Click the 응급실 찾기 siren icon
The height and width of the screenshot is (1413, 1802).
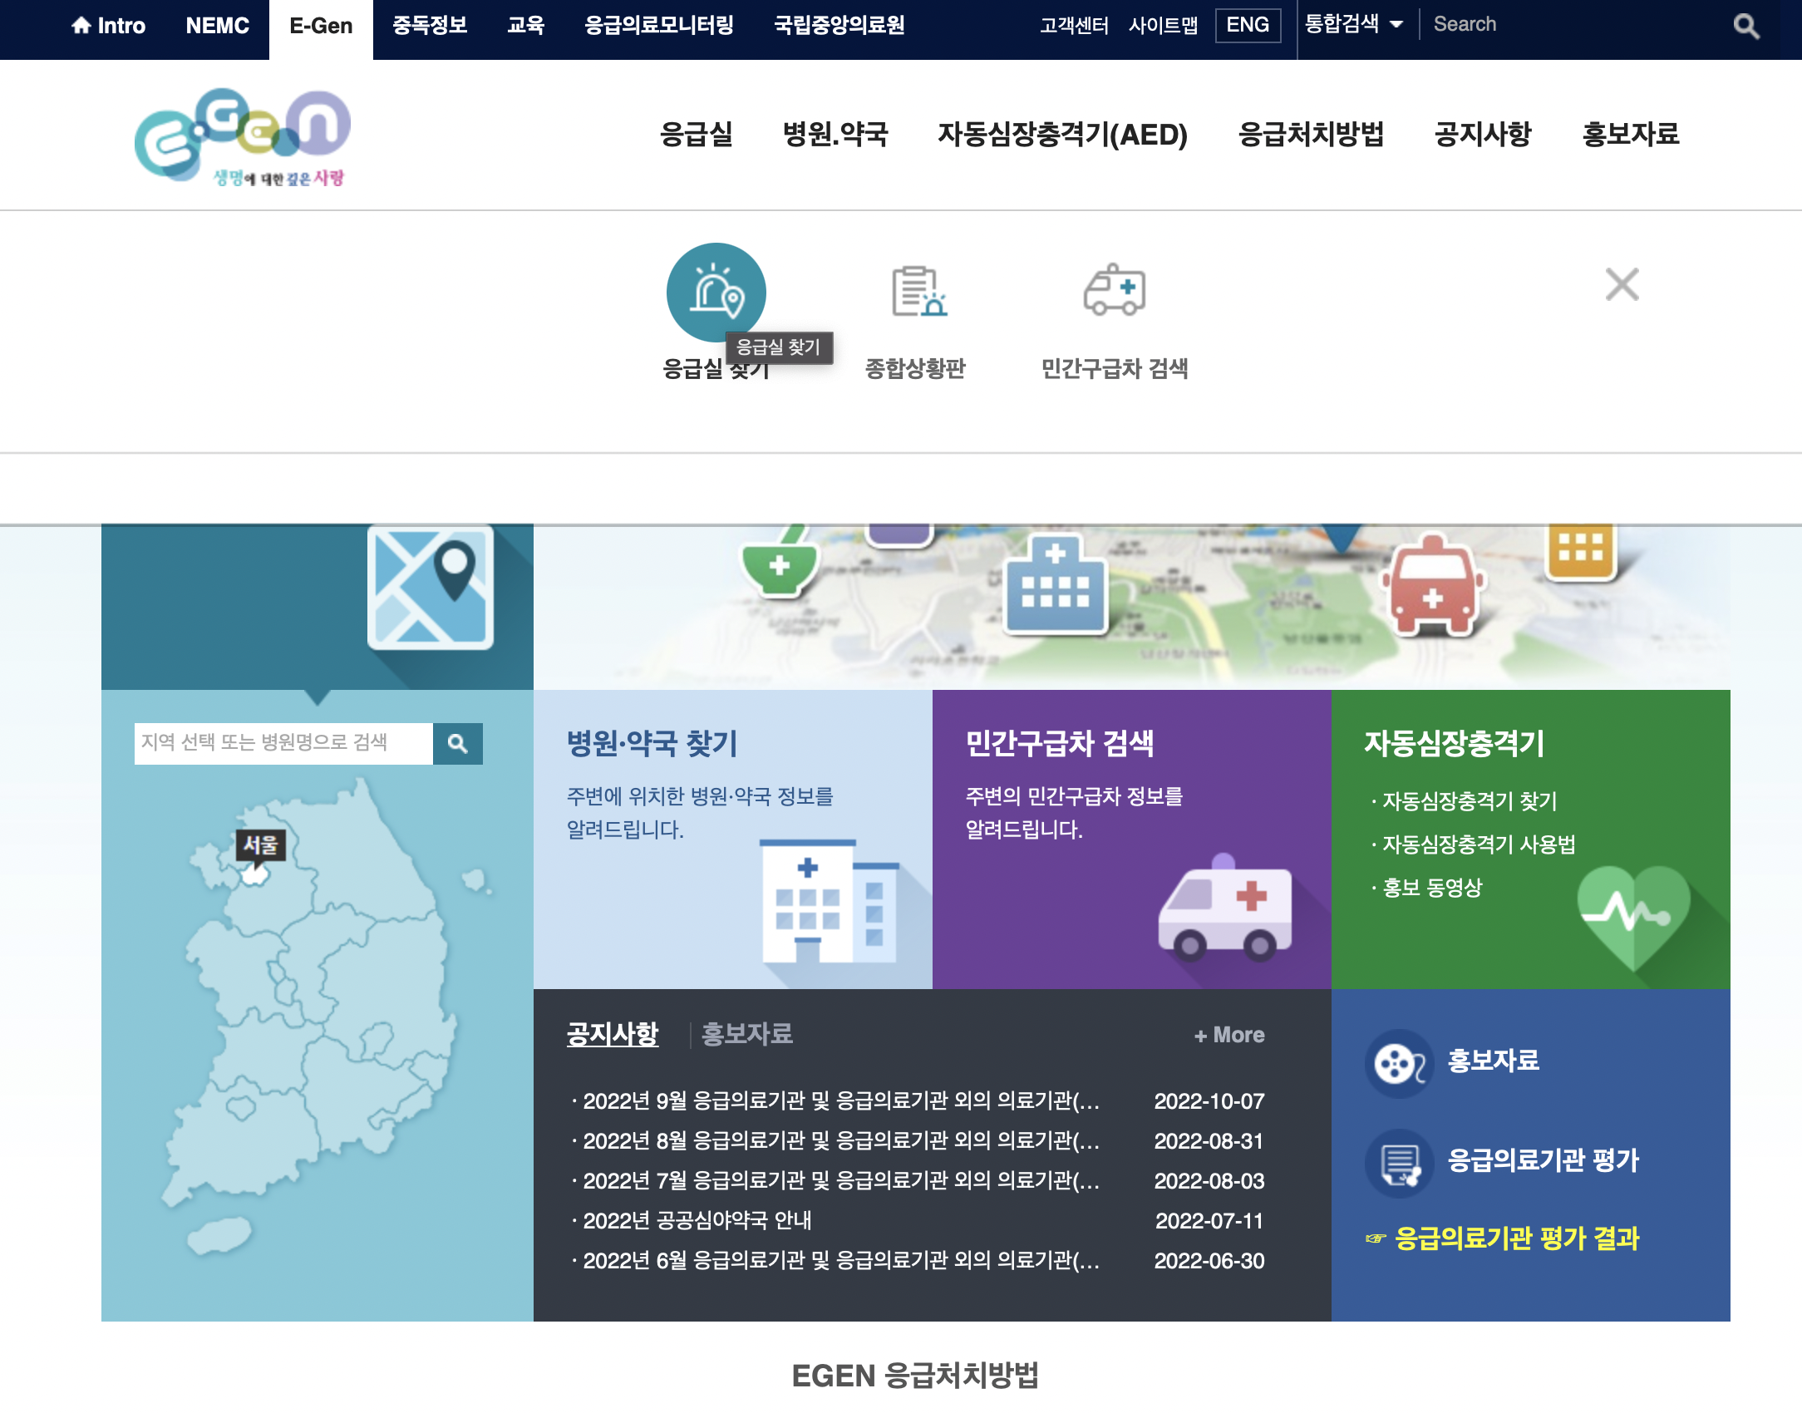tap(716, 292)
